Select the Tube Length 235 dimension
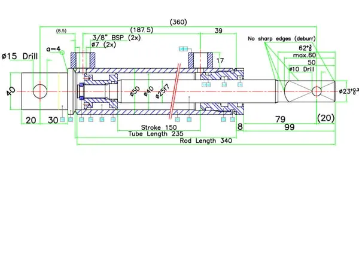359x254 pixels. point(156,134)
